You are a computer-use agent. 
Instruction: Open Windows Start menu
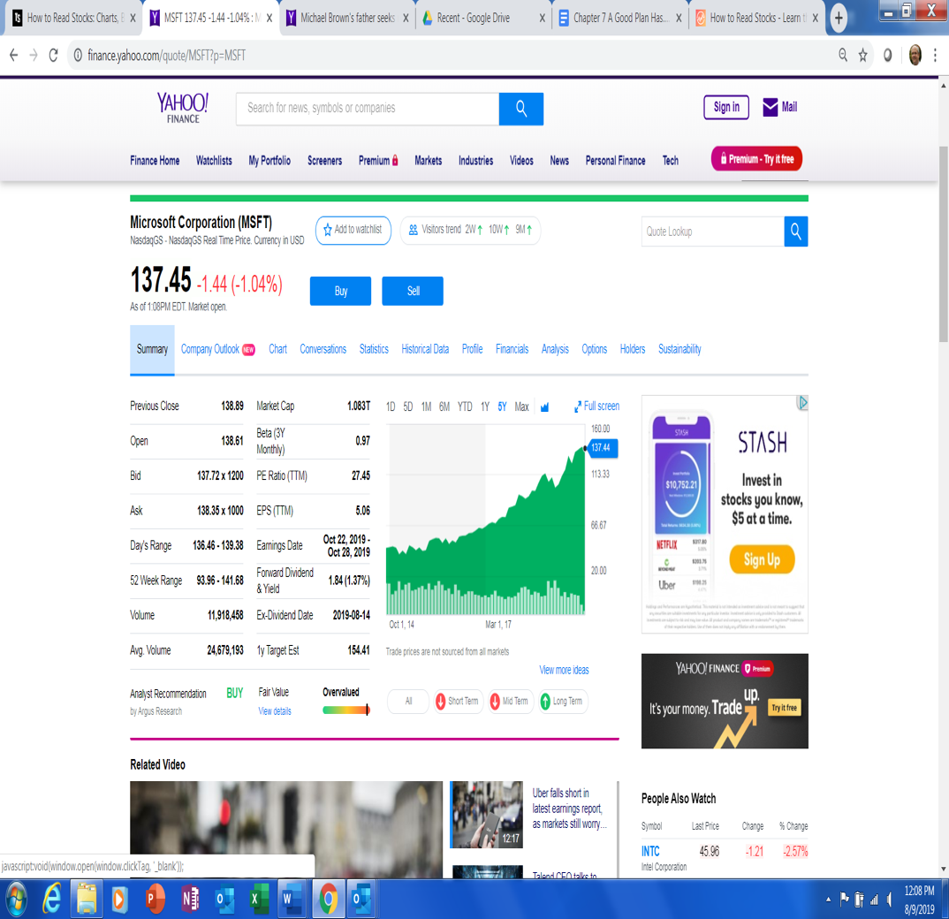[16, 899]
